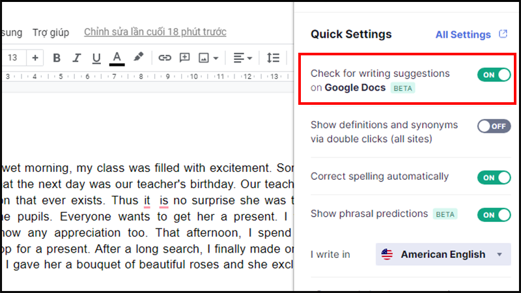Click the Quick Settings heading
Image resolution: width=521 pixels, height=293 pixels.
(x=351, y=35)
